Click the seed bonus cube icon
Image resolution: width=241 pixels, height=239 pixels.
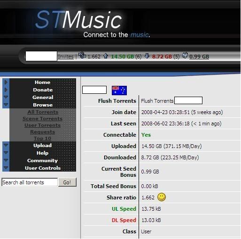tap(185, 55)
